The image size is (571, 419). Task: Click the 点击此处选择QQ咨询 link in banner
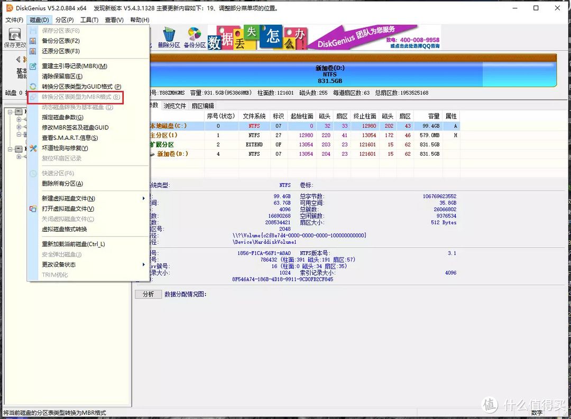pos(415,46)
